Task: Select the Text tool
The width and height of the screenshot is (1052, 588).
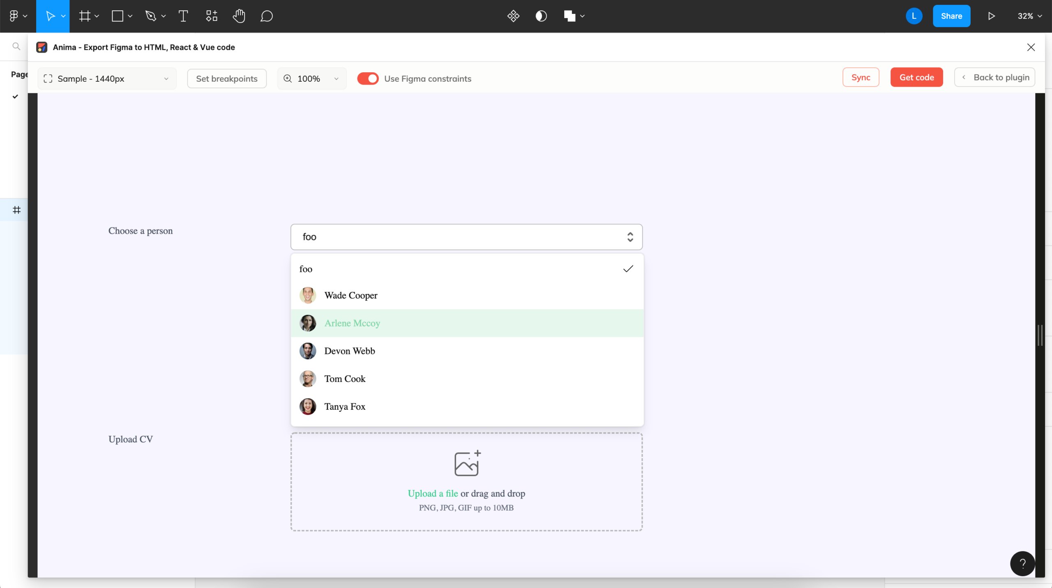Action: (183, 16)
